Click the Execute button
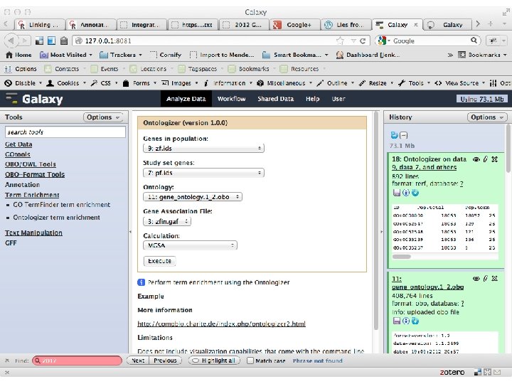The height and width of the screenshot is (384, 512). (160, 261)
